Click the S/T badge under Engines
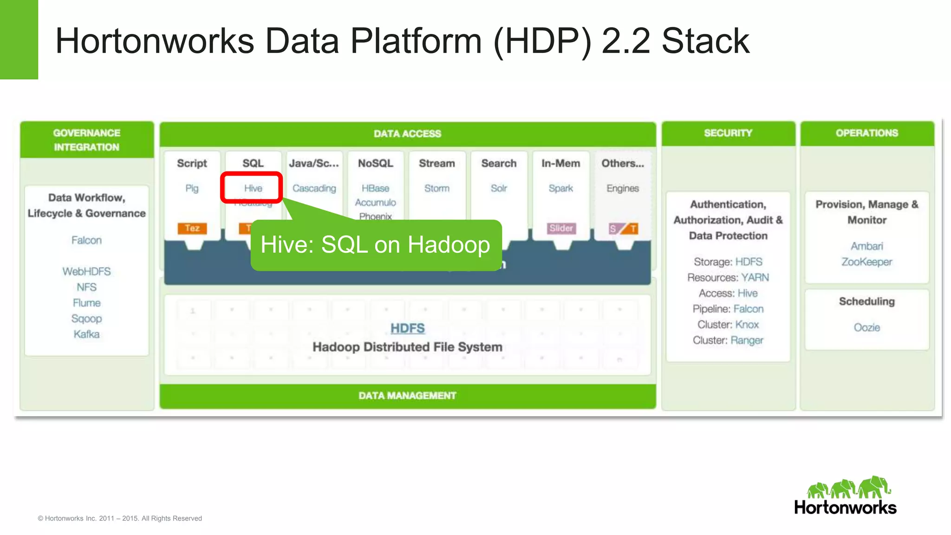951x535 pixels. [623, 228]
